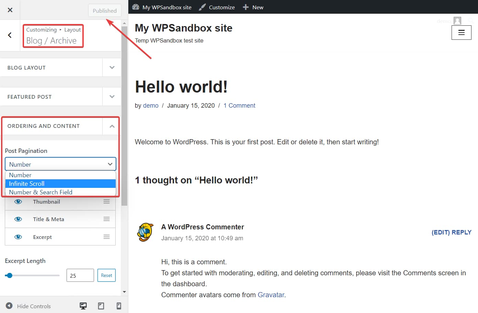Open the New menu in admin bar
The image size is (478, 313).
[x=253, y=7]
